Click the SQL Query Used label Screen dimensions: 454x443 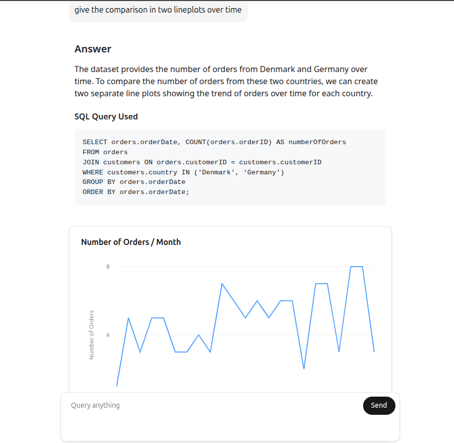106,116
